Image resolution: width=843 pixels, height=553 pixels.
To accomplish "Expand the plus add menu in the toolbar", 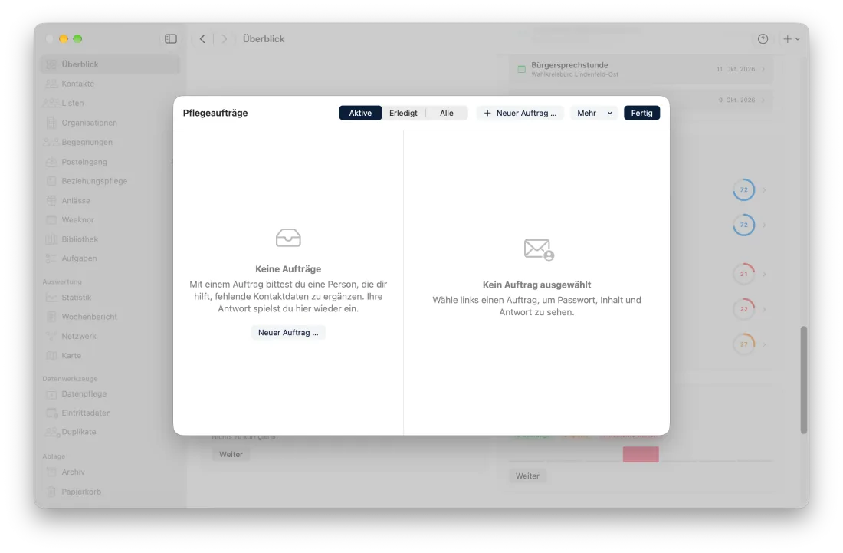I will tap(792, 38).
